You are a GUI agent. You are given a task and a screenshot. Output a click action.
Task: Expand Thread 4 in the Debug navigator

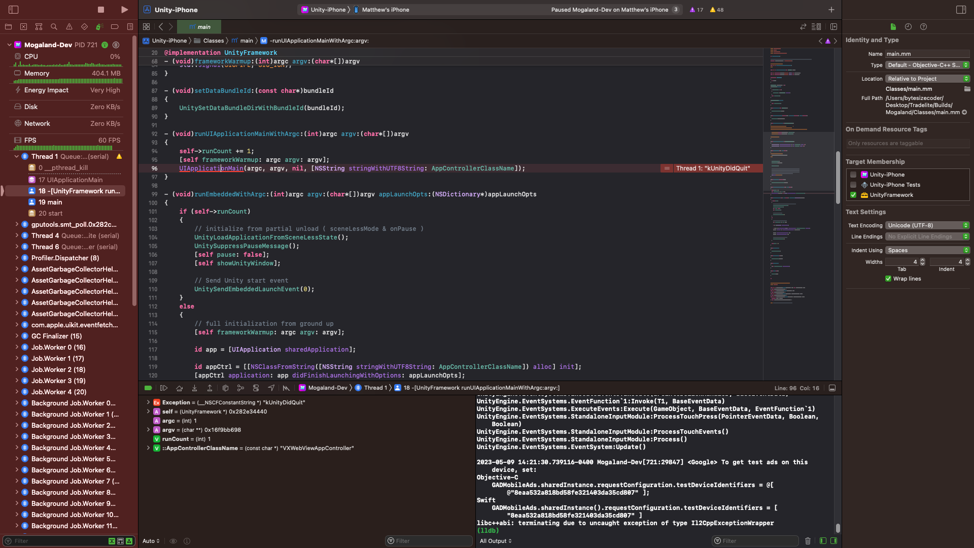click(17, 235)
